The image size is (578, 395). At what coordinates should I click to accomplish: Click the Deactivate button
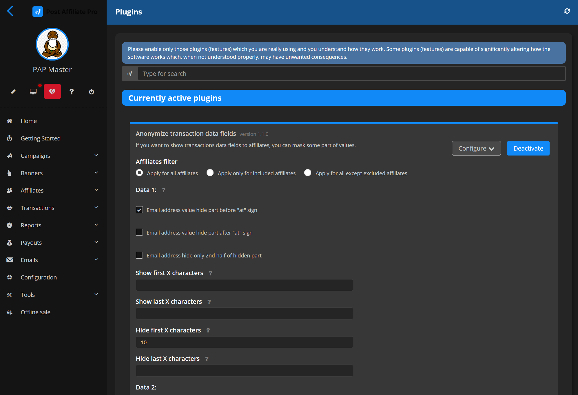[x=528, y=148]
